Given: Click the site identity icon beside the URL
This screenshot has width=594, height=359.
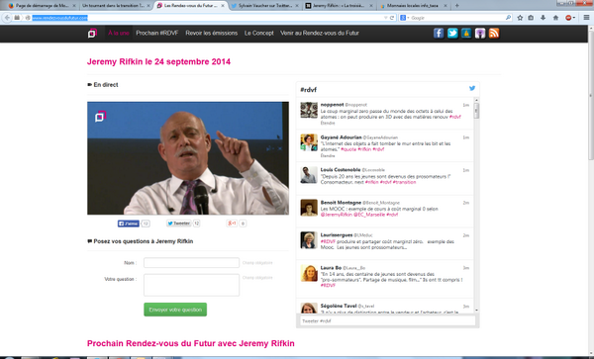Looking at the screenshot, I should (28, 18).
